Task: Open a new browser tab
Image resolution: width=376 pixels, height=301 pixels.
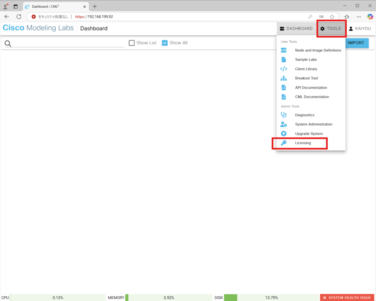Action: (95, 7)
